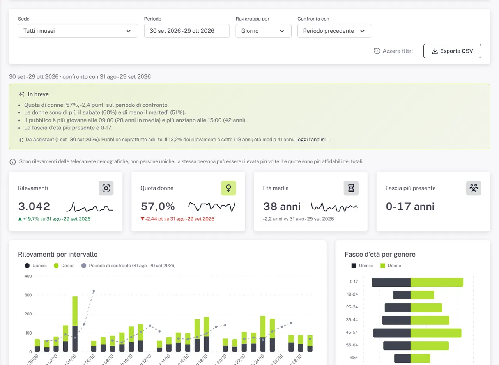Click the 18-24 age group label
This screenshot has height=365, width=499.
[352, 294]
